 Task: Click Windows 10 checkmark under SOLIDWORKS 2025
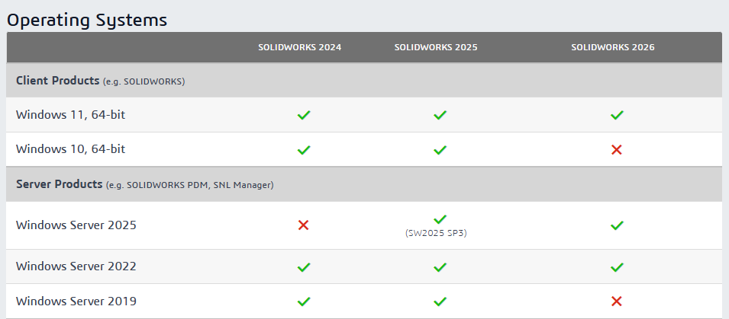(440, 150)
